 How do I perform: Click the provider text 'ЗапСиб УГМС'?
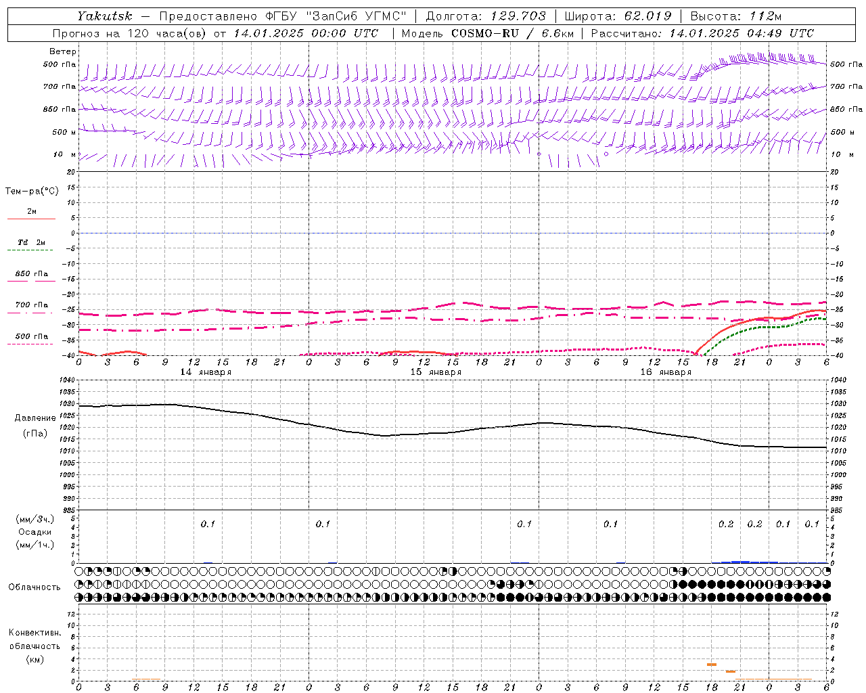pyautogui.click(x=355, y=16)
